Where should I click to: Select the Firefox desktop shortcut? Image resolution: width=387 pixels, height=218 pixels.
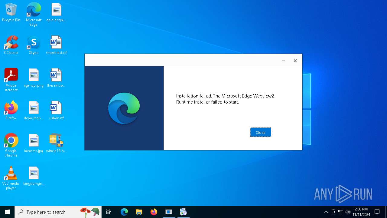pos(11,111)
